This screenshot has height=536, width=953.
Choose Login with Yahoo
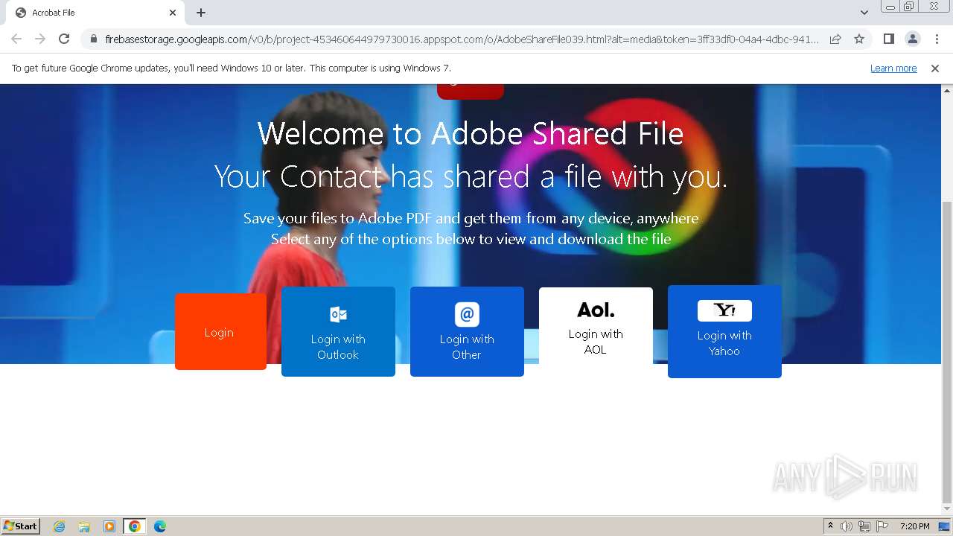(x=724, y=331)
